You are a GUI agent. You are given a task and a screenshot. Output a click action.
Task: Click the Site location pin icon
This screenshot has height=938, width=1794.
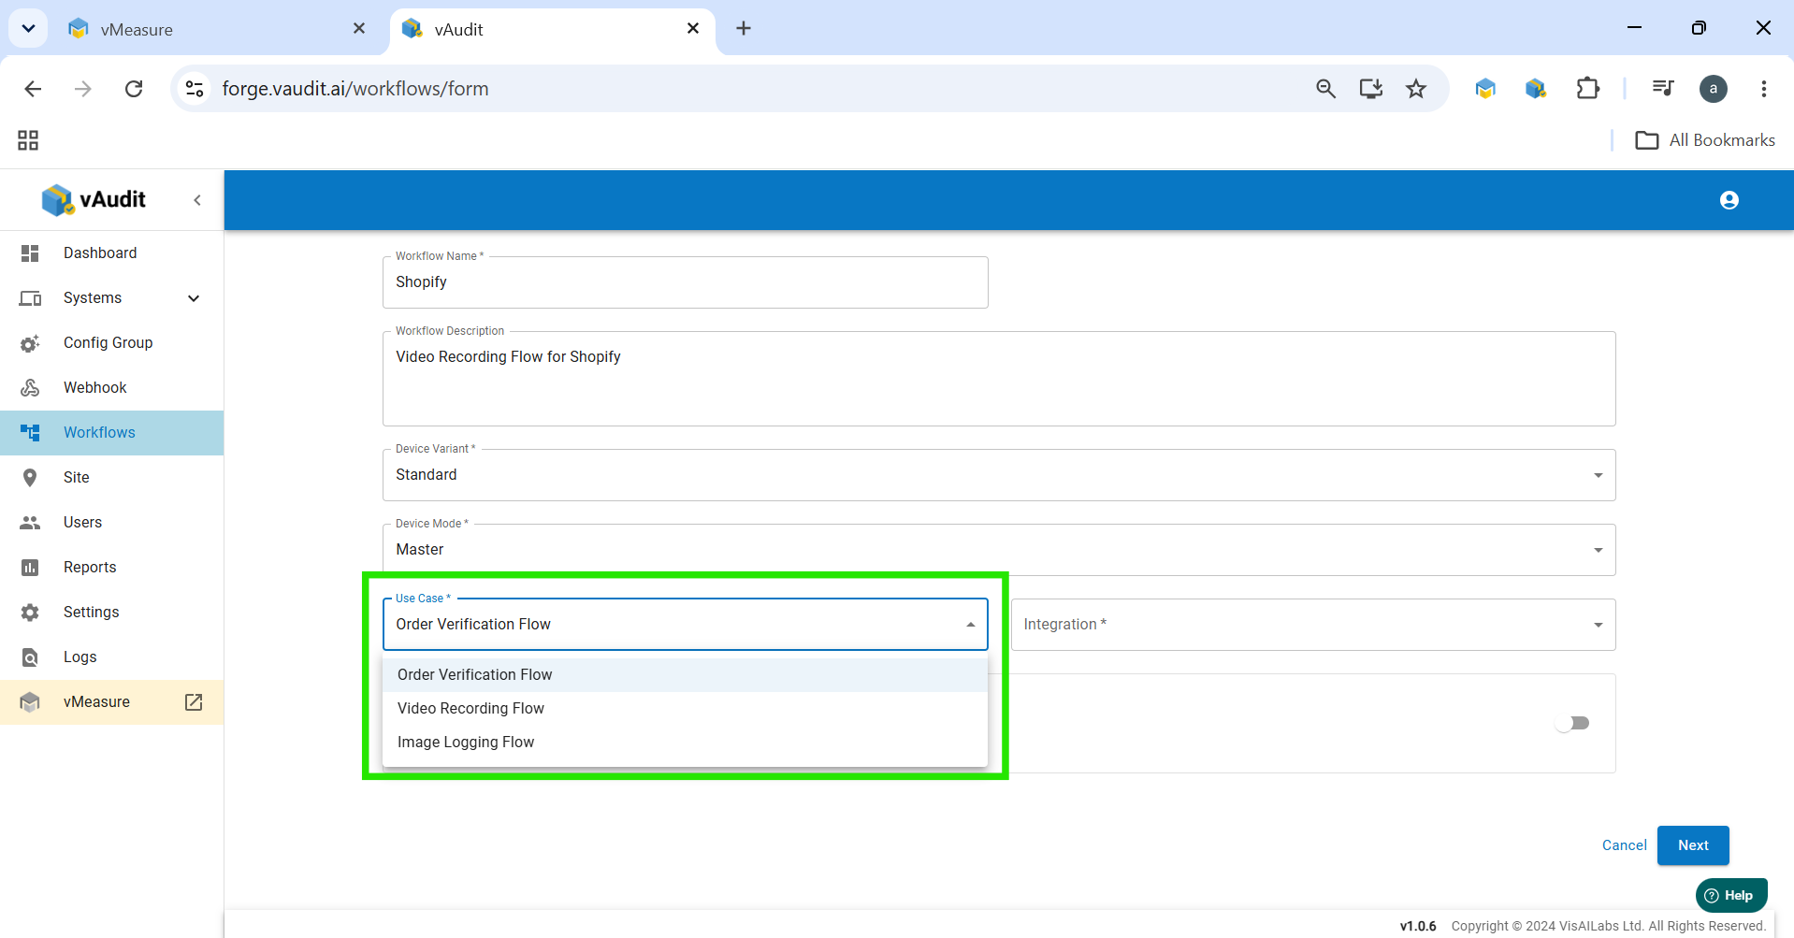click(x=30, y=478)
